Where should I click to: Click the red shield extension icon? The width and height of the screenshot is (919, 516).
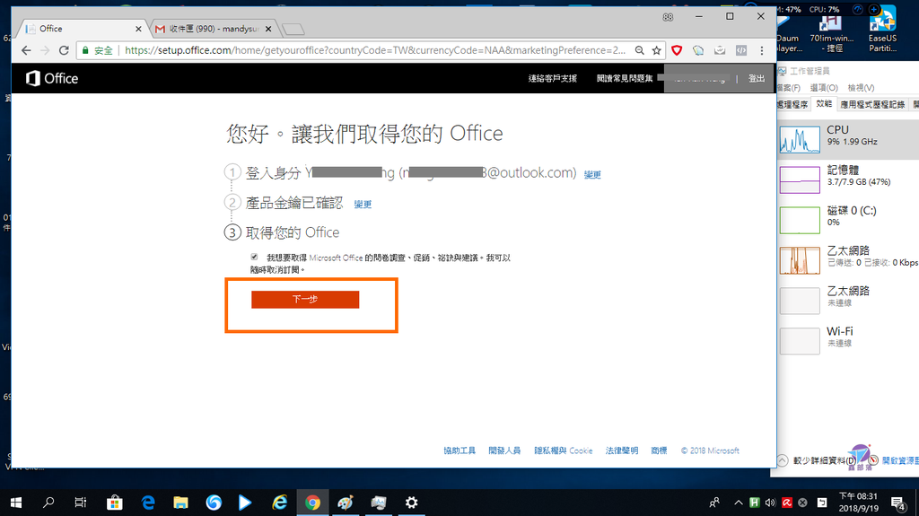(677, 50)
